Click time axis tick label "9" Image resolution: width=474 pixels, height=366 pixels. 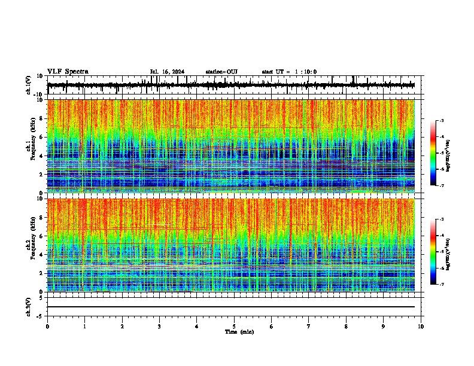click(383, 327)
